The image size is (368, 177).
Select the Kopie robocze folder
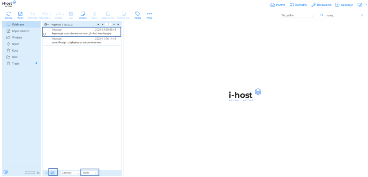(20, 31)
